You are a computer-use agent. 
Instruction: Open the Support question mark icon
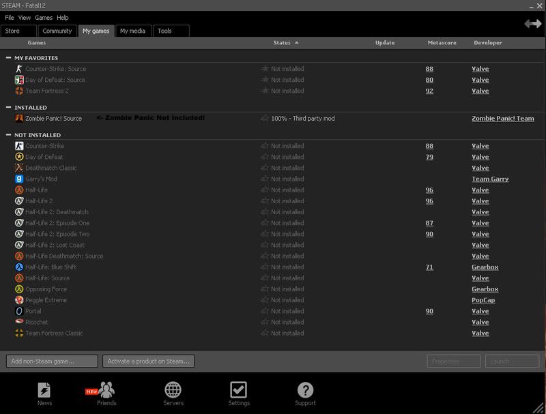(x=305, y=390)
